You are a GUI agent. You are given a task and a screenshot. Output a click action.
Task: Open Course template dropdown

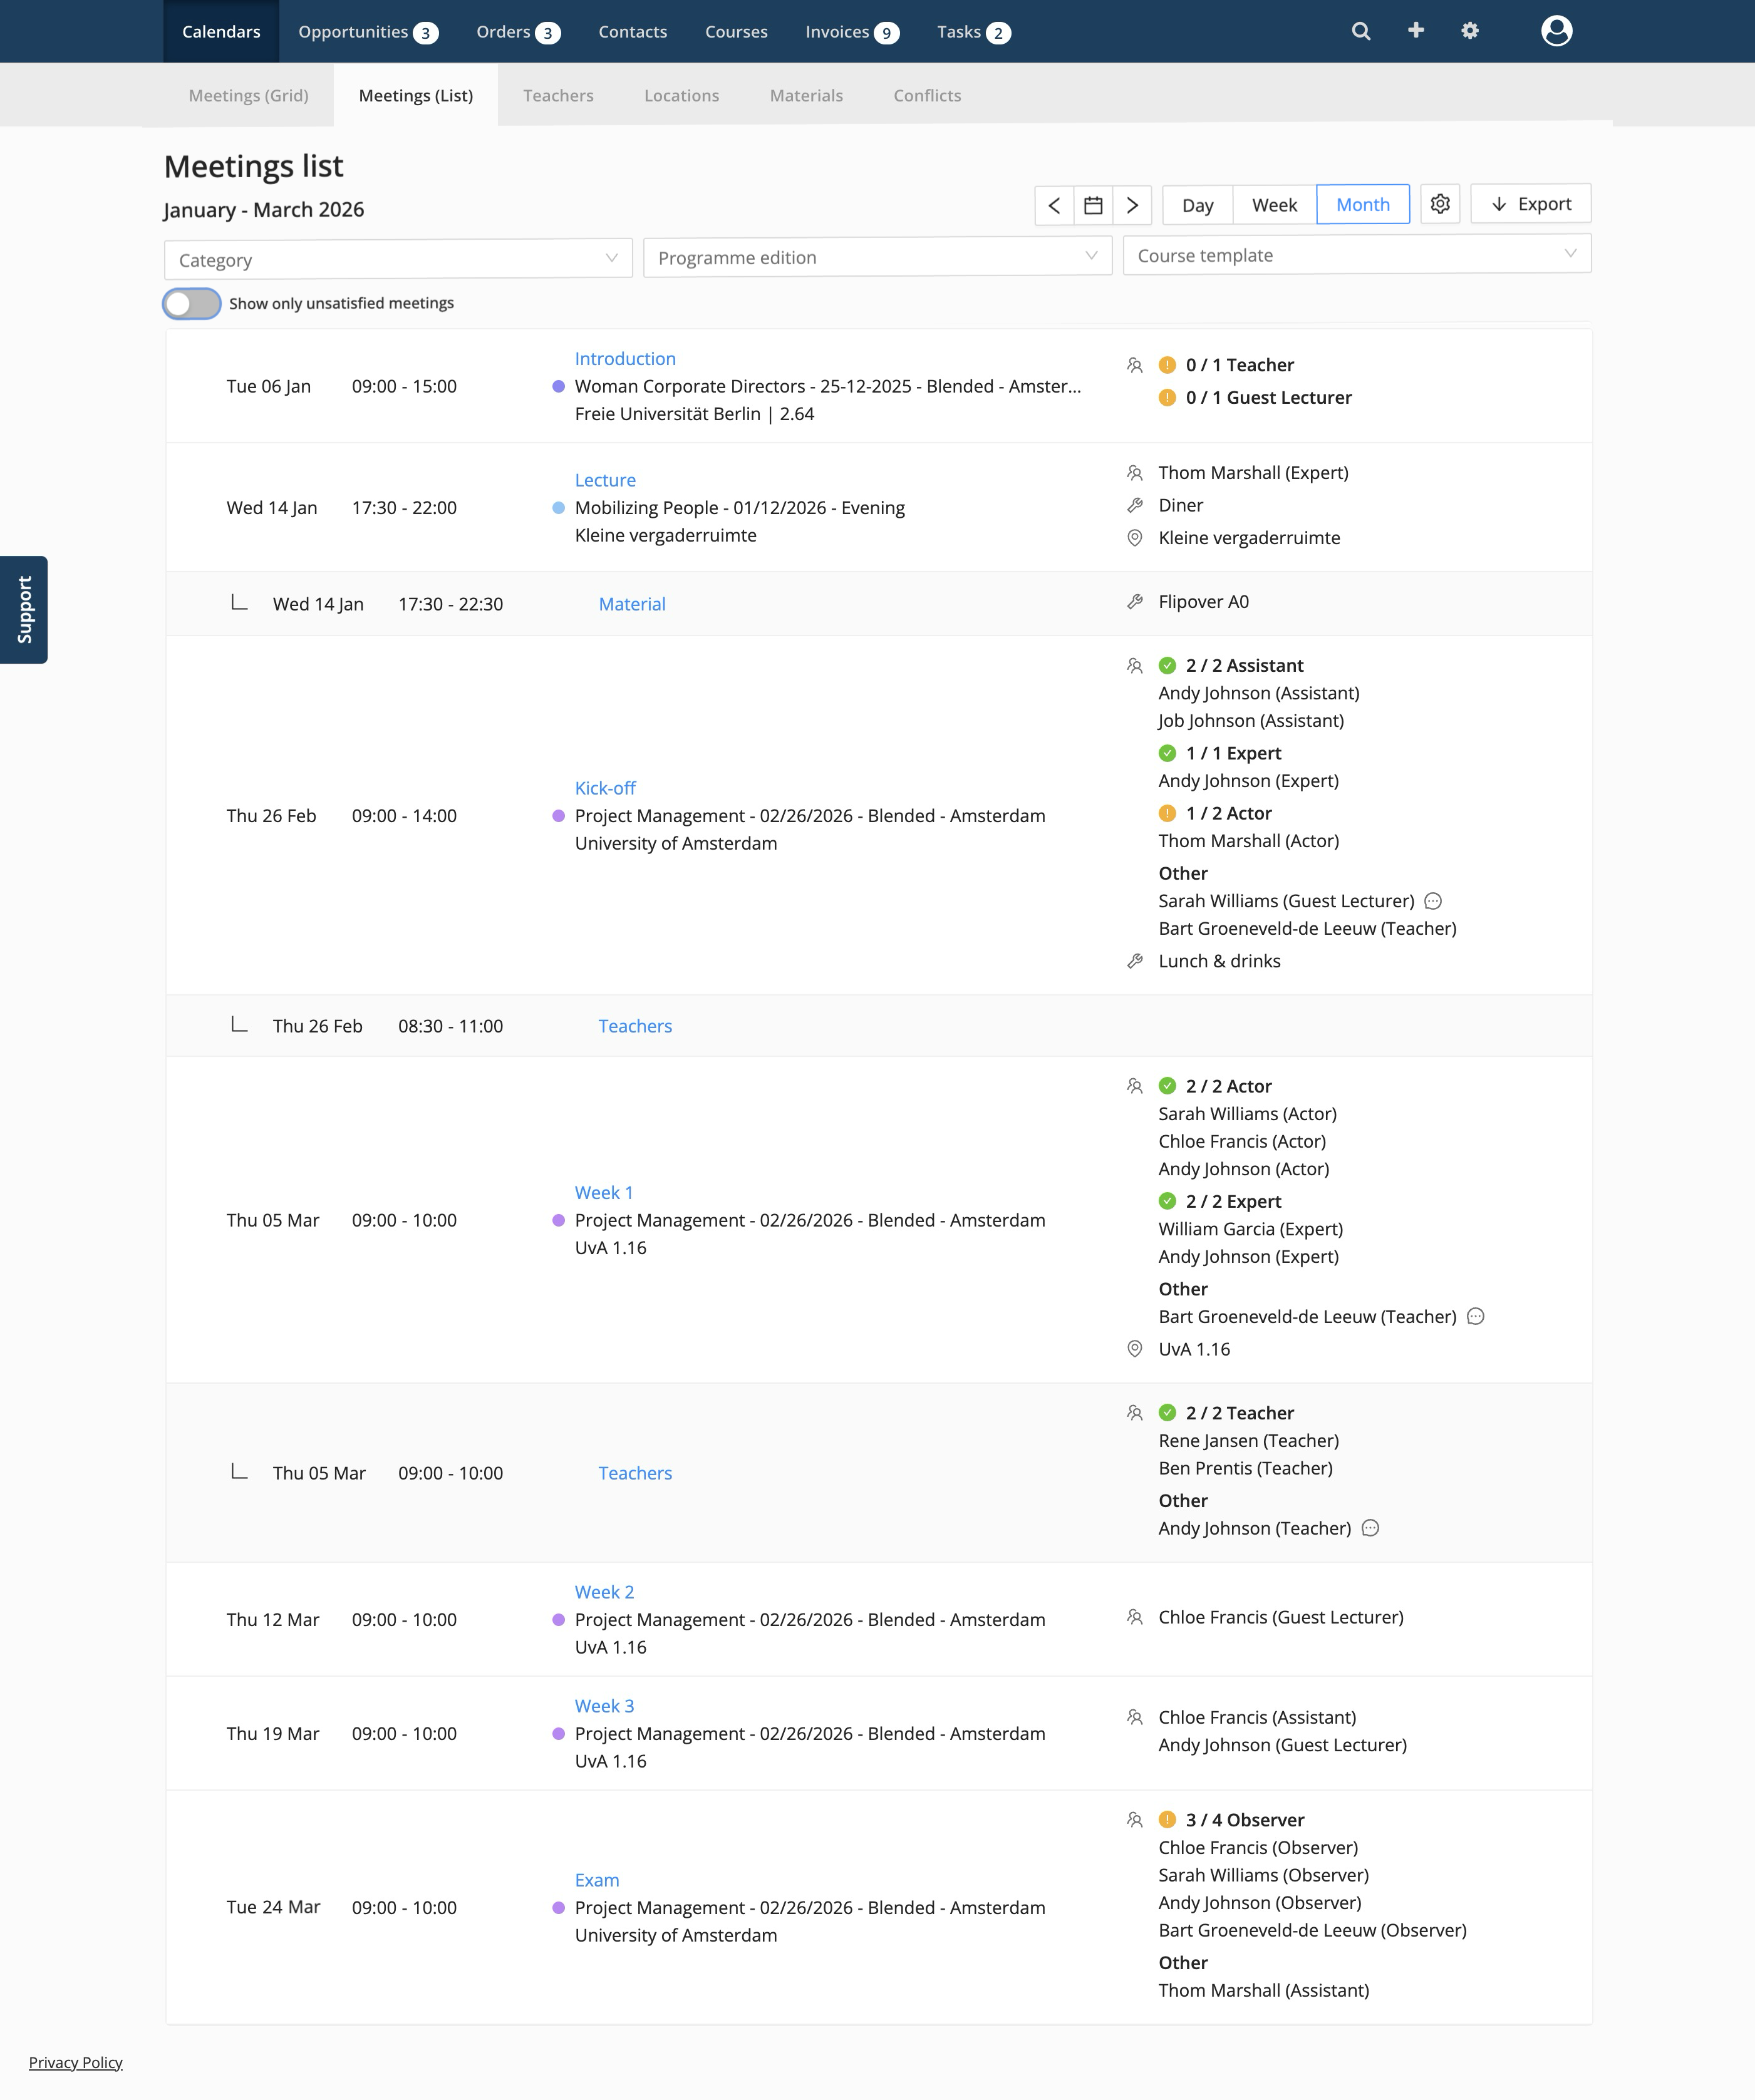click(x=1356, y=255)
